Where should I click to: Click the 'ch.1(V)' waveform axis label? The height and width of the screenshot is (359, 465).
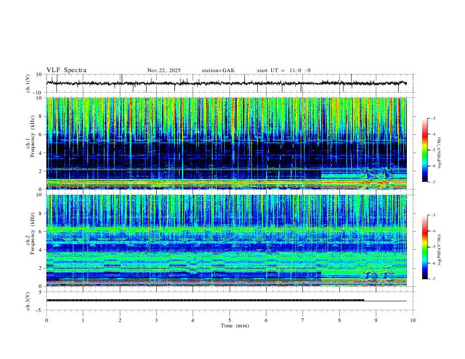[x=28, y=83]
